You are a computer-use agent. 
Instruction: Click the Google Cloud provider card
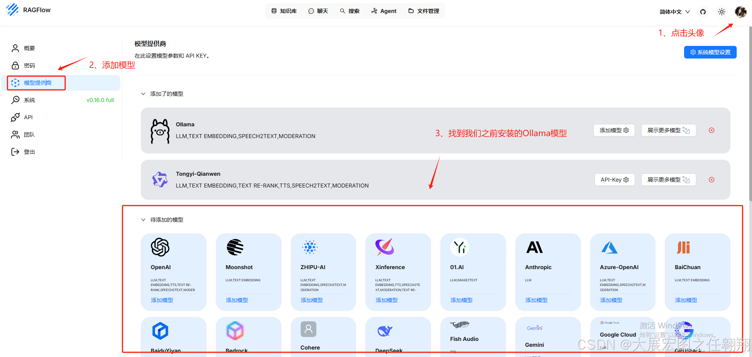[x=622, y=337]
